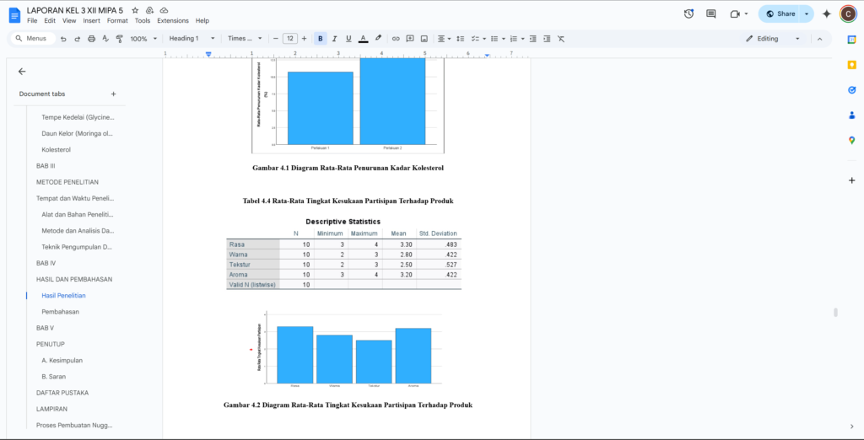The height and width of the screenshot is (440, 864).
Task: Open the Format menu
Action: pos(117,20)
